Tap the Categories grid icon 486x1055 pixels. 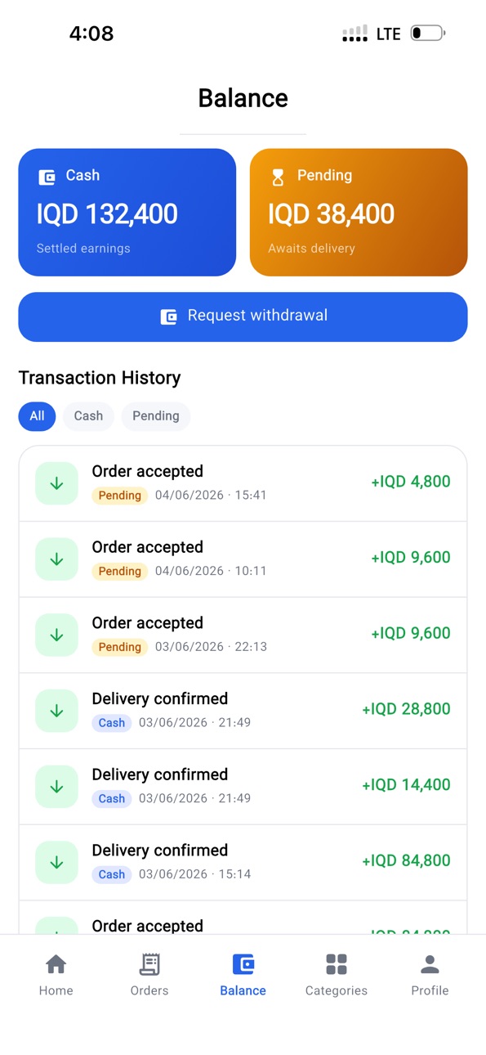(337, 964)
